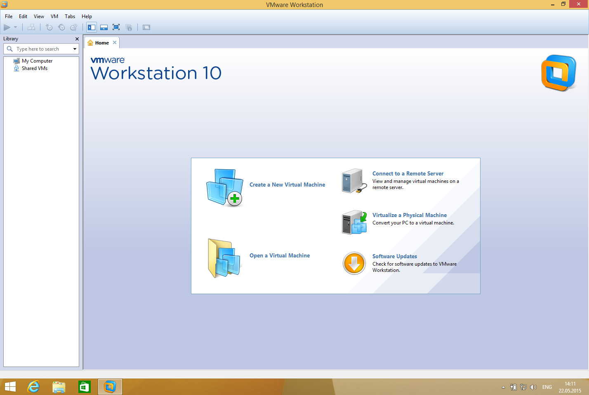Expand the Library search filter dropdown

pos(75,49)
